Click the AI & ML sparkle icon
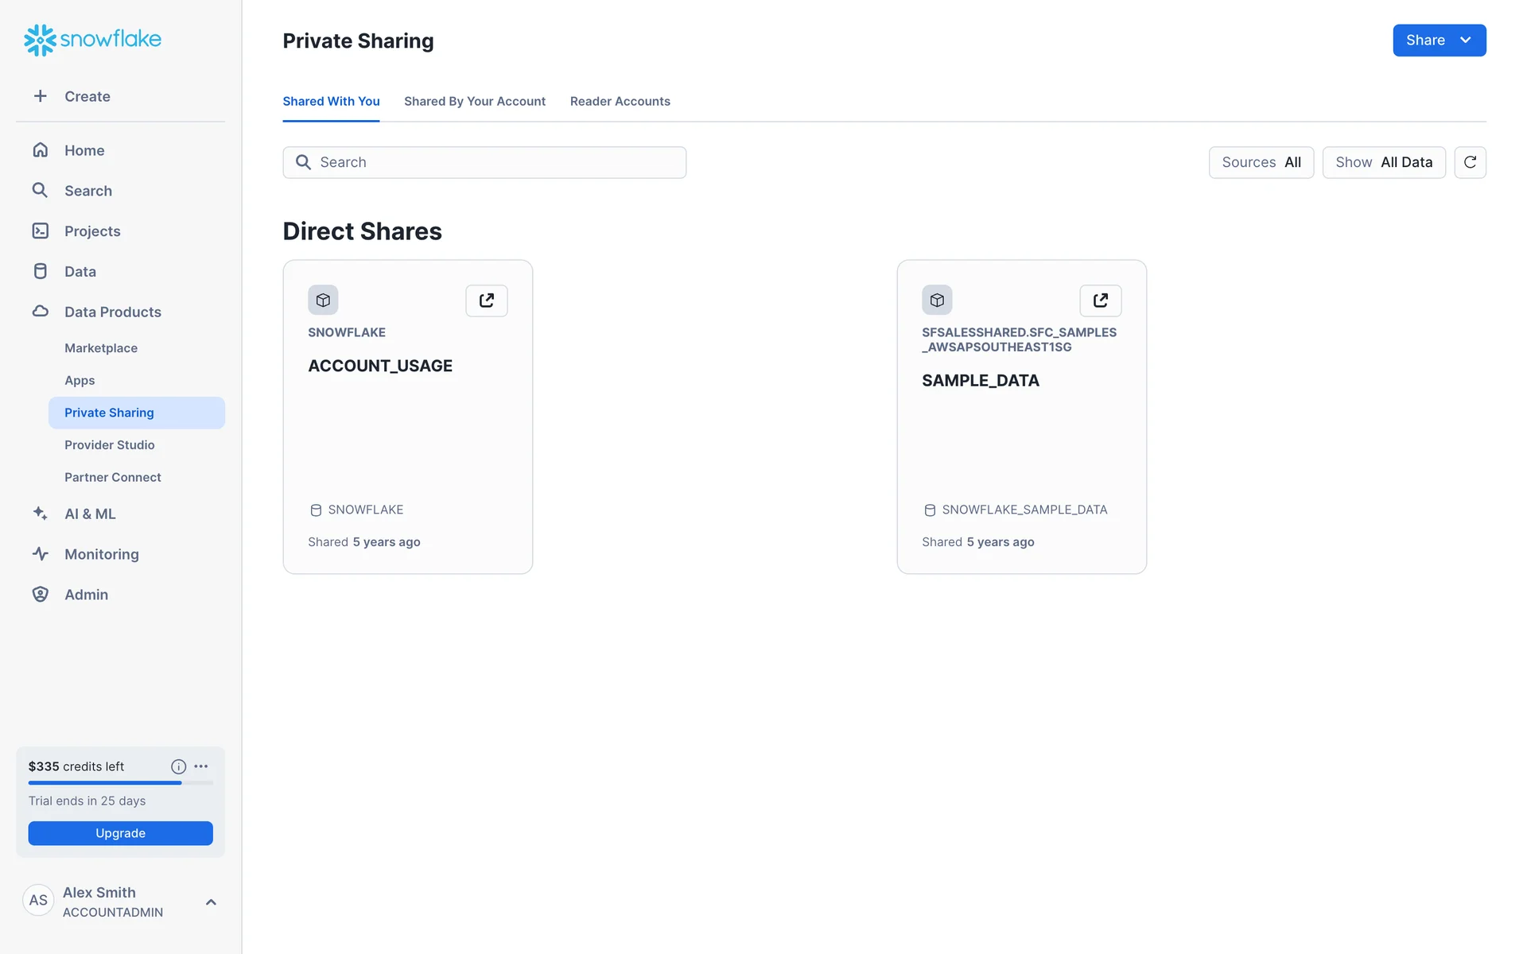This screenshot has height=954, width=1527. click(41, 514)
